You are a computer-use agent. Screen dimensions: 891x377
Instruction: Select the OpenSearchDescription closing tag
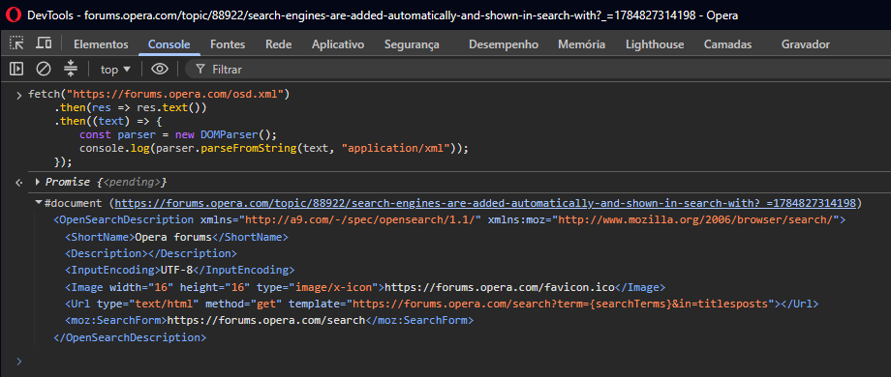click(130, 337)
